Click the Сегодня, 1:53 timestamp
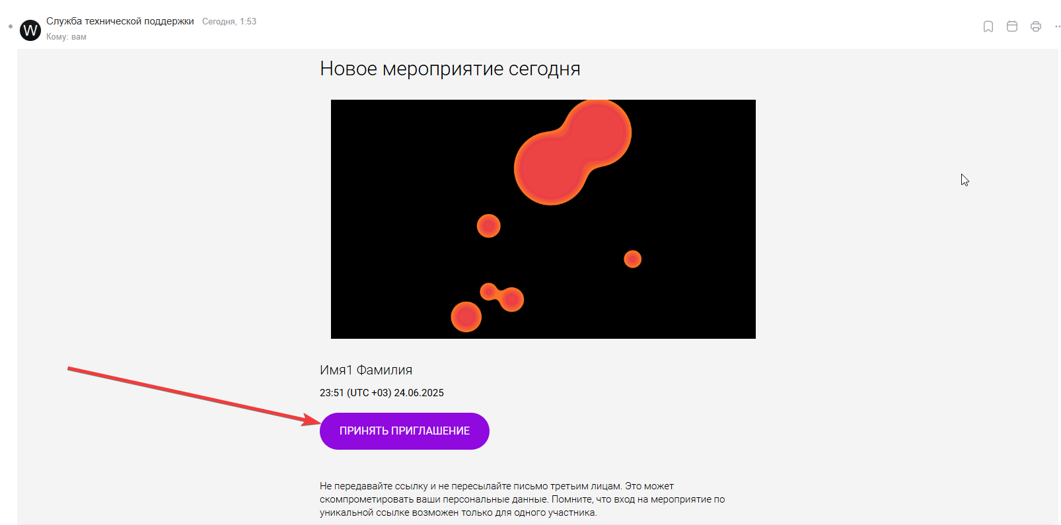The image size is (1061, 525). click(229, 22)
